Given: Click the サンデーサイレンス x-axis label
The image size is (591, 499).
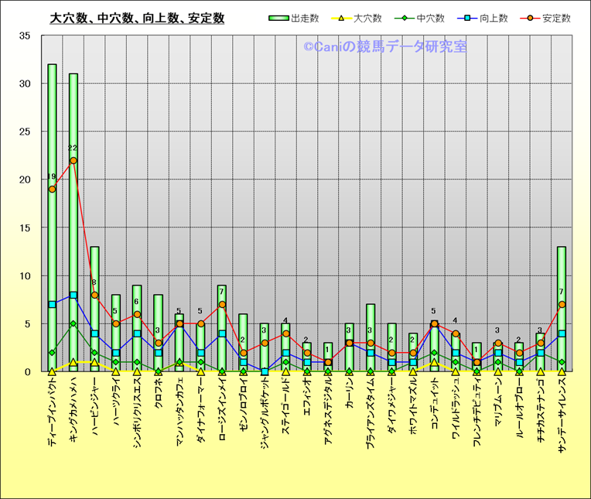Looking at the screenshot, I should (562, 418).
